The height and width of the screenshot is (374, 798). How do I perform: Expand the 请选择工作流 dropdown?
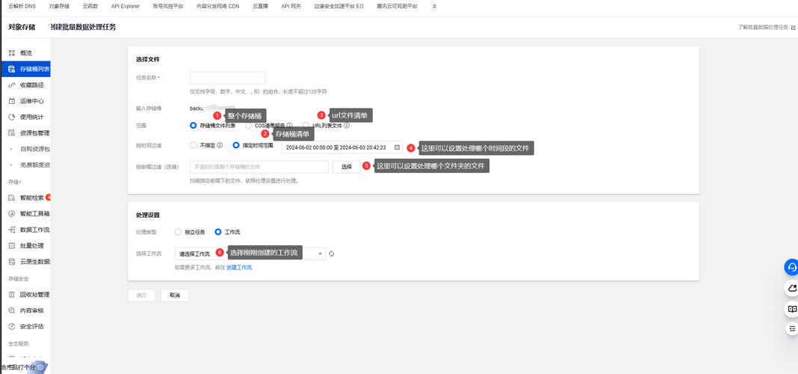250,254
